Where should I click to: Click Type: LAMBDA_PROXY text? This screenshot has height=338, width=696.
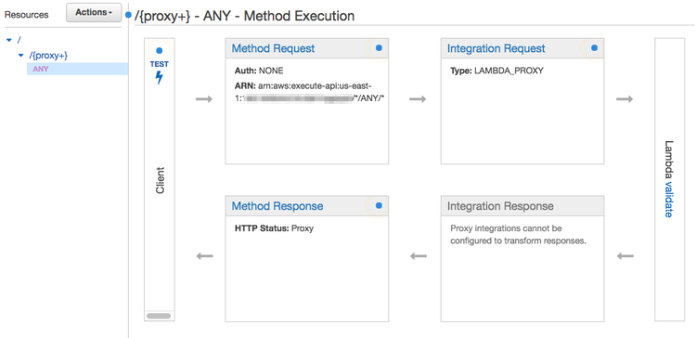click(496, 71)
